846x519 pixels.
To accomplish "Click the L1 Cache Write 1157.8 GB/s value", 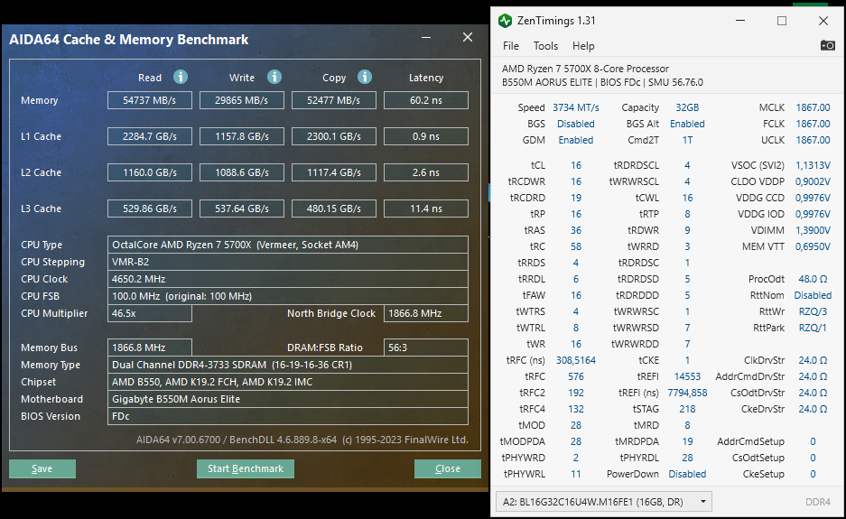I will 242,136.
